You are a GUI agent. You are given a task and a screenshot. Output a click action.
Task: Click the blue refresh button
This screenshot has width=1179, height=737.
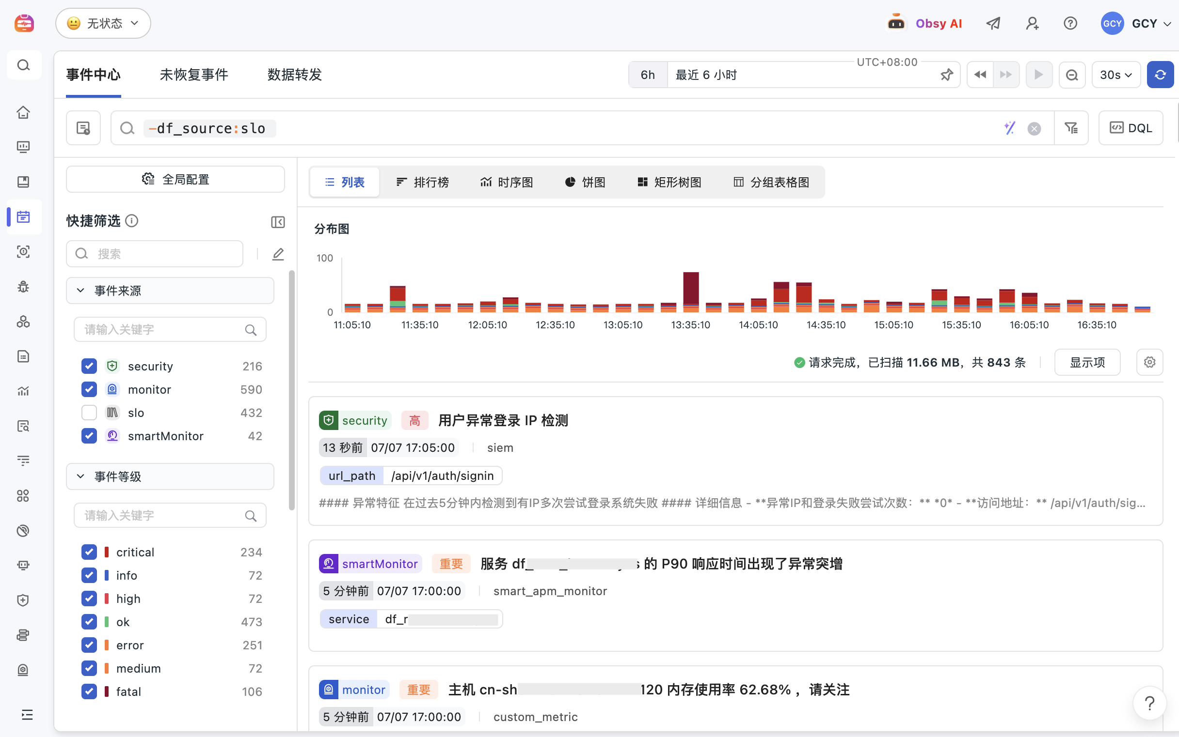(1161, 75)
